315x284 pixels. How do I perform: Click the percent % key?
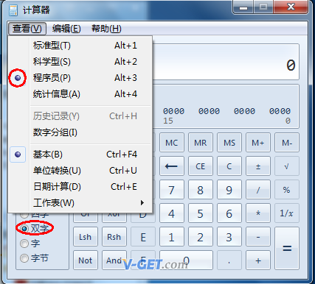[287, 190]
